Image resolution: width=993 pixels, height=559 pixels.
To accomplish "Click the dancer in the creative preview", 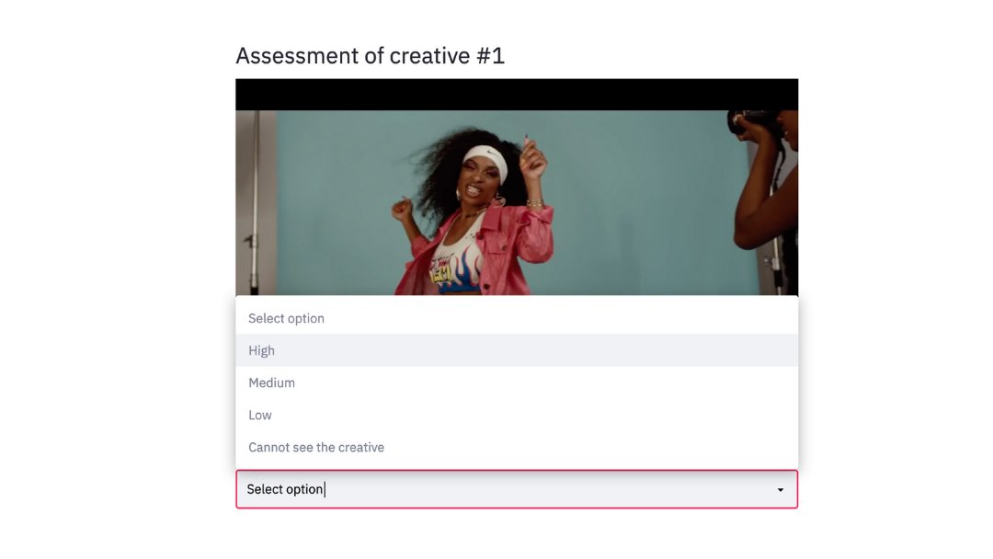I will (x=478, y=202).
